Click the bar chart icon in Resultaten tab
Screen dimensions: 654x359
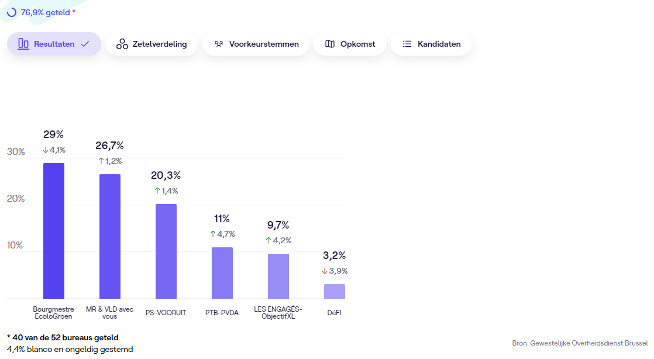23,44
